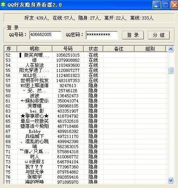Viewport: 178px width, 188px height.
Task: Click the number 25746126
Action: (x=68, y=91)
